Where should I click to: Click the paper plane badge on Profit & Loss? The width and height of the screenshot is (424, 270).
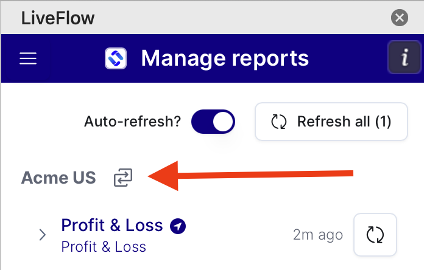pyautogui.click(x=178, y=226)
